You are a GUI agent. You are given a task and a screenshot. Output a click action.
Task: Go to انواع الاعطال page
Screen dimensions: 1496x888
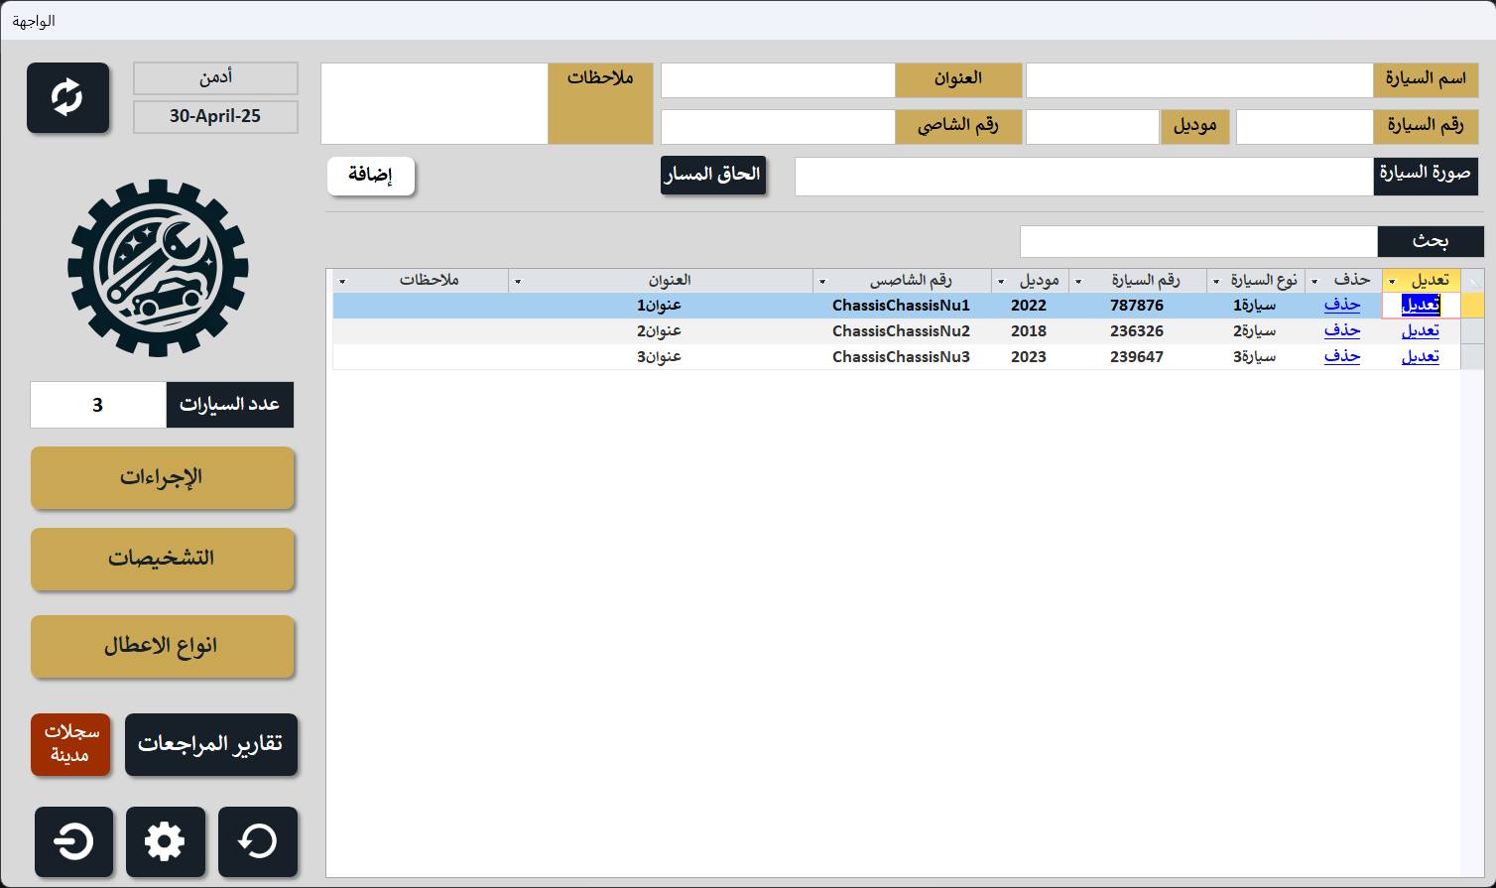point(162,646)
